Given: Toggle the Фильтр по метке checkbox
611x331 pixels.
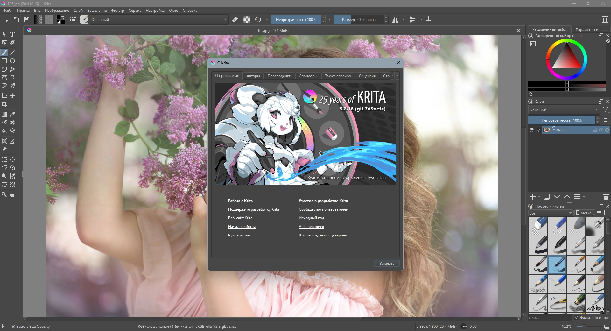Looking at the screenshot, I should pyautogui.click(x=576, y=317).
